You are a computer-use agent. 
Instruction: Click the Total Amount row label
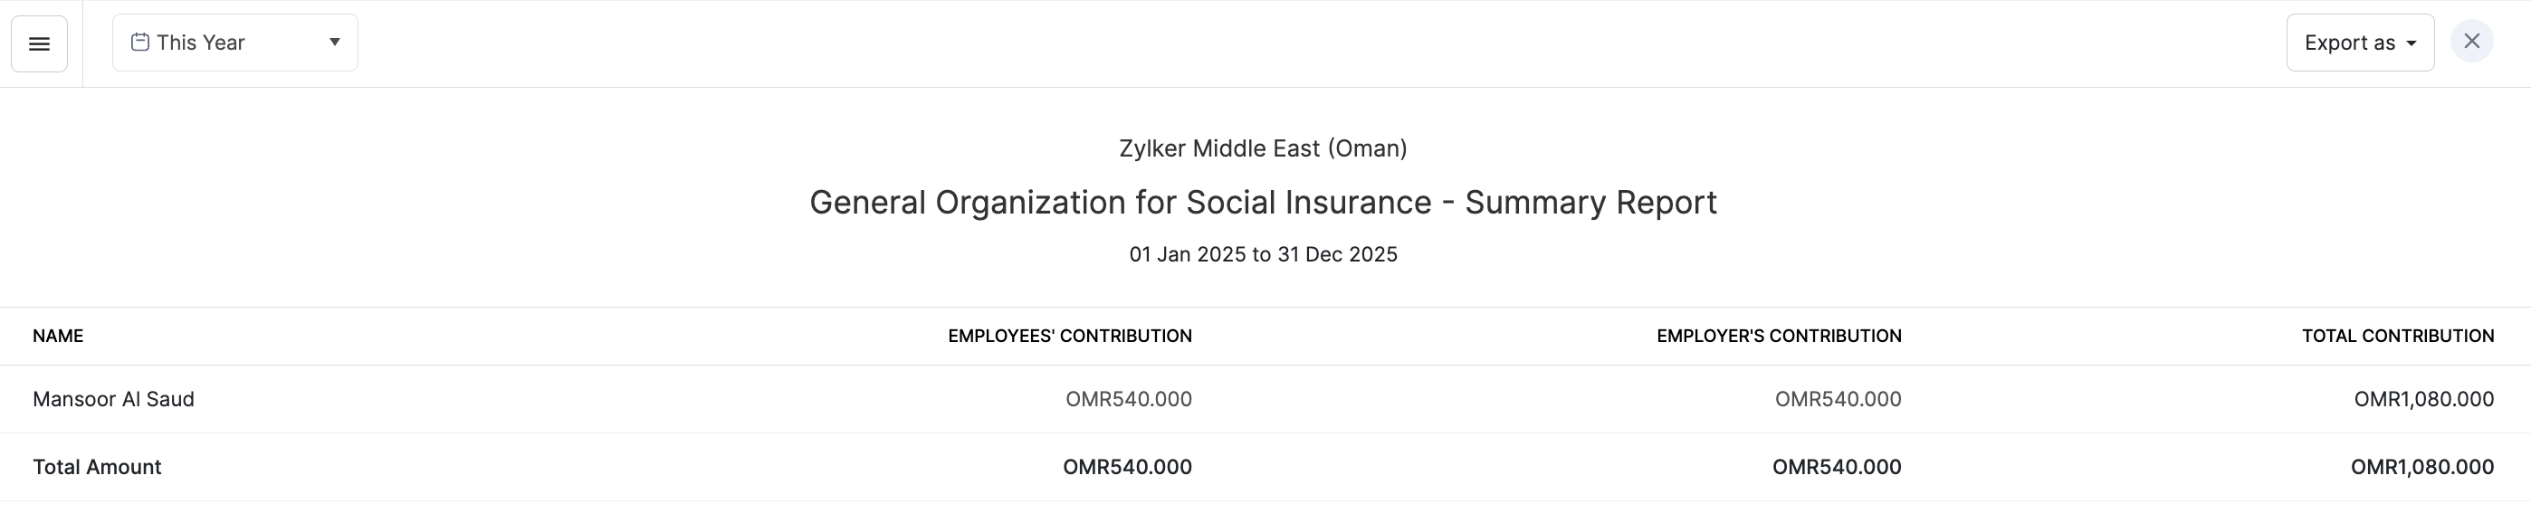[96, 467]
